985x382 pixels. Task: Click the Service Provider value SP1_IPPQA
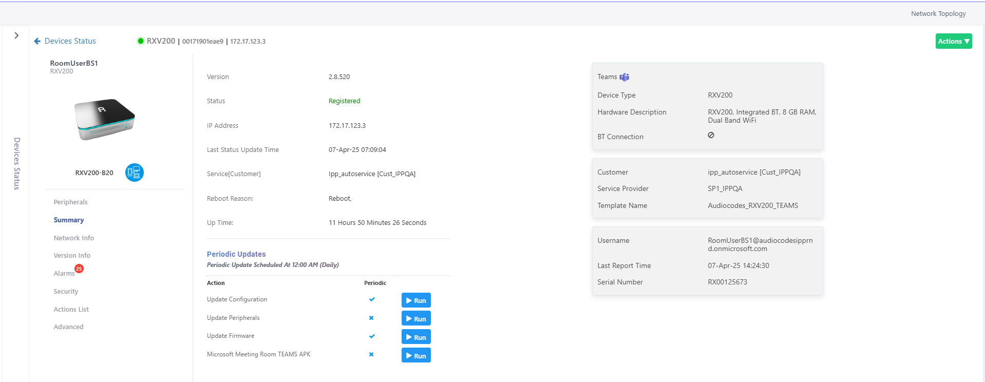pos(725,188)
